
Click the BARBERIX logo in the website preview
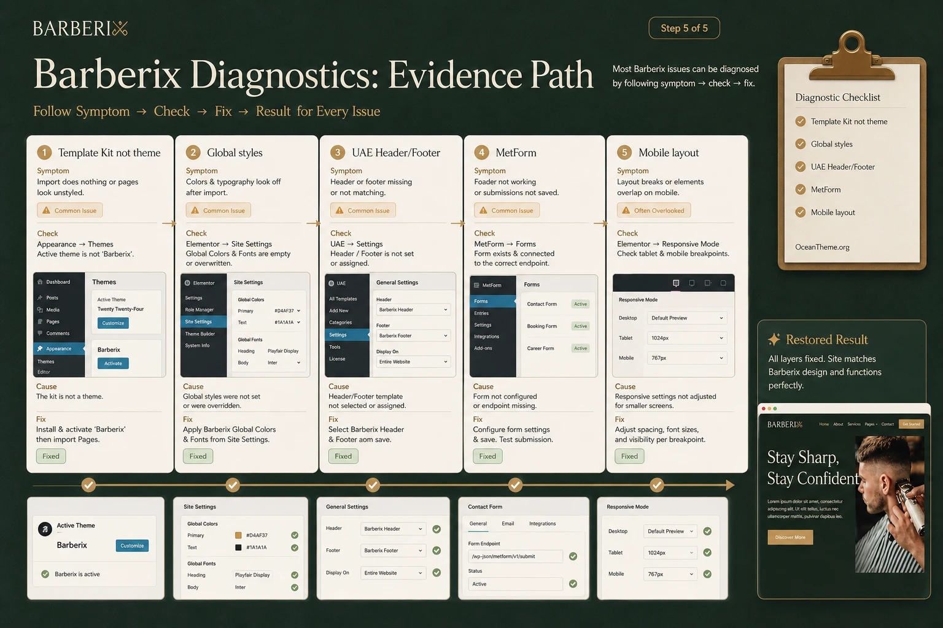[785, 424]
